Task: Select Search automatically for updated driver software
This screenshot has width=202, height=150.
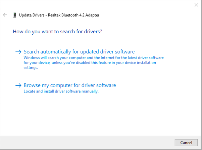Action: [x=79, y=52]
